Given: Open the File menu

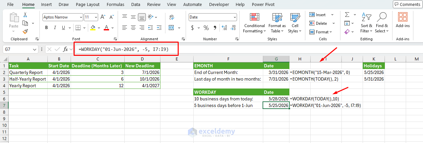Looking at the screenshot, I should 10,4.
